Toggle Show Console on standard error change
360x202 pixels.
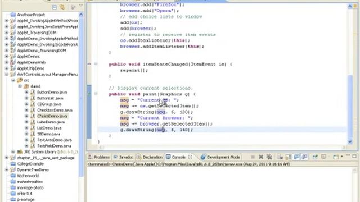304,157
